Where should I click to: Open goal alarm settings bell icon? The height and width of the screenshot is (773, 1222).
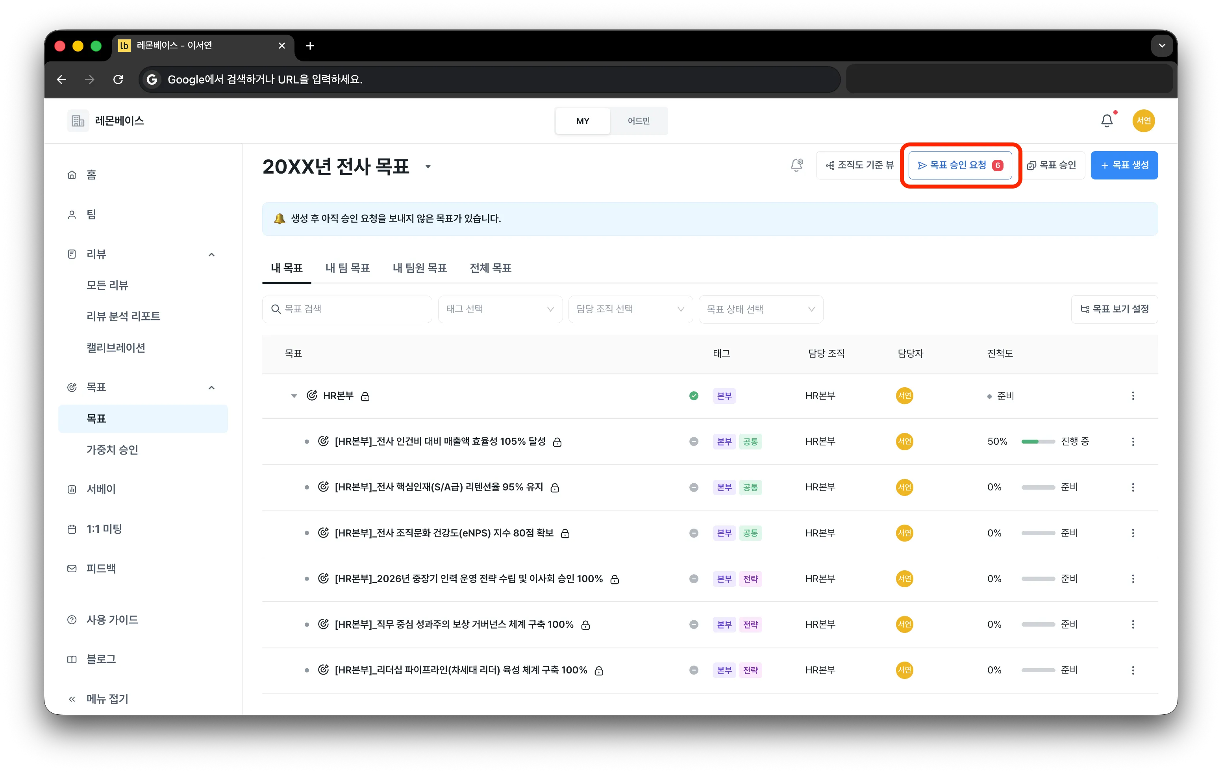tap(797, 165)
